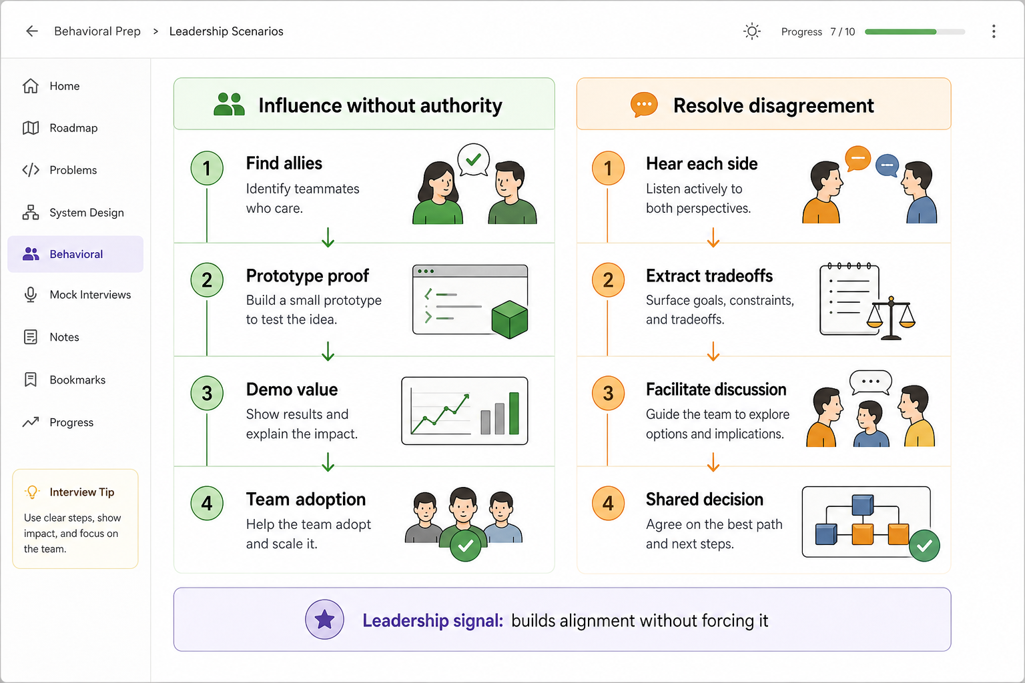This screenshot has height=683, width=1025.
Task: Click the Influence without authority header
Action: (364, 104)
